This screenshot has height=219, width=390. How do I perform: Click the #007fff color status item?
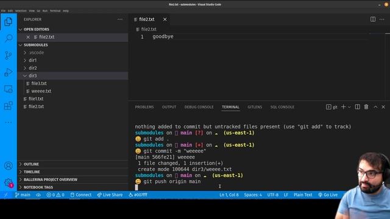pos(138,195)
